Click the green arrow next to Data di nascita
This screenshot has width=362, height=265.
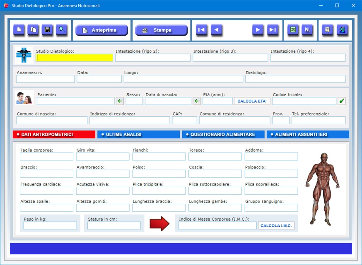tap(196, 101)
